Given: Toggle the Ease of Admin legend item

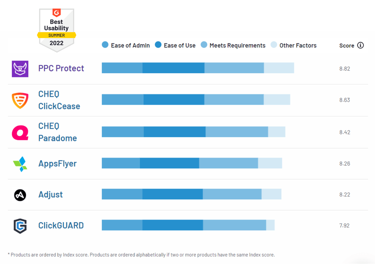Looking at the screenshot, I should [x=126, y=45].
